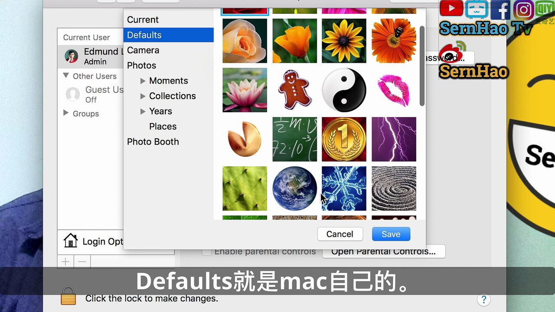Screen dimensions: 555x312
Task: Choose the yin yang symbol picture
Action: pos(344,90)
